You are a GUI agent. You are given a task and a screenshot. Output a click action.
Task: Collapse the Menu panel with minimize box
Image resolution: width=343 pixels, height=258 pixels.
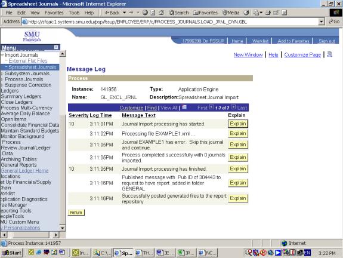point(56,47)
